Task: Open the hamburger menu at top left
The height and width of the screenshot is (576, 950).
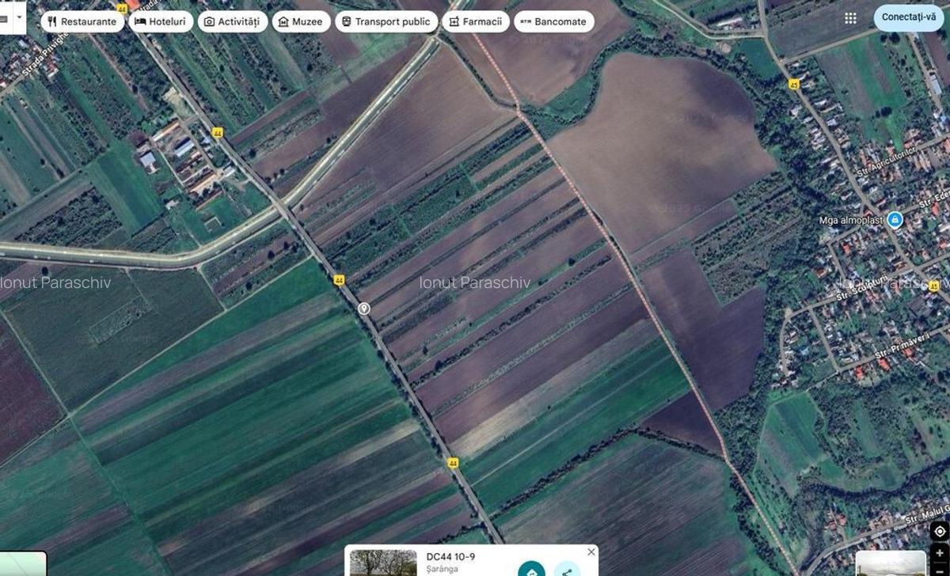Action: click(x=4, y=17)
